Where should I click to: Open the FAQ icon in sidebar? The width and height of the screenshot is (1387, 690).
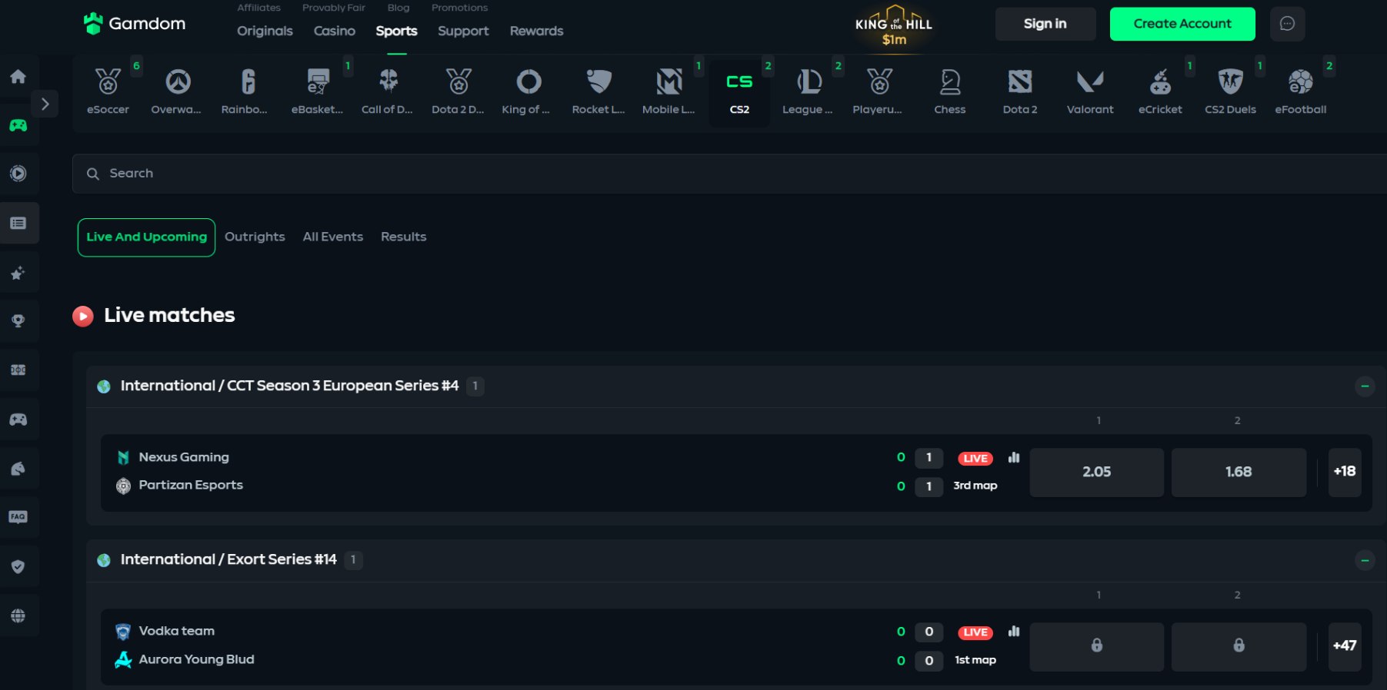coord(18,517)
